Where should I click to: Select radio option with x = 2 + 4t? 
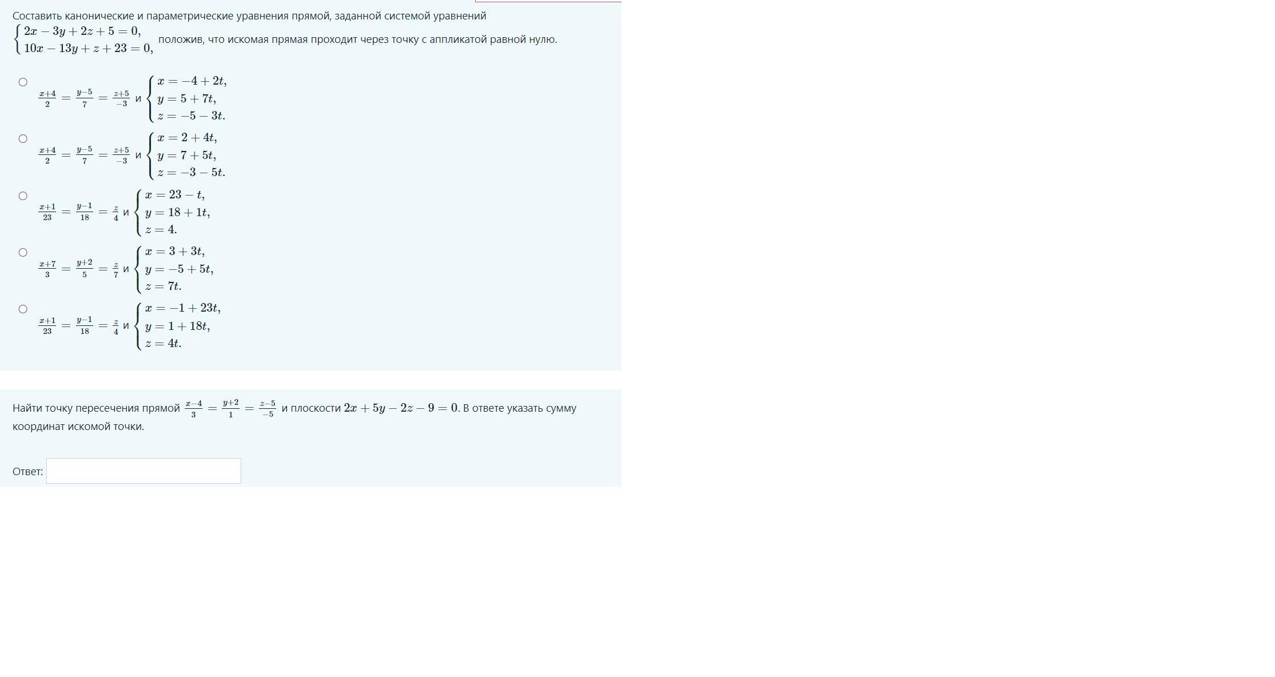pos(23,138)
